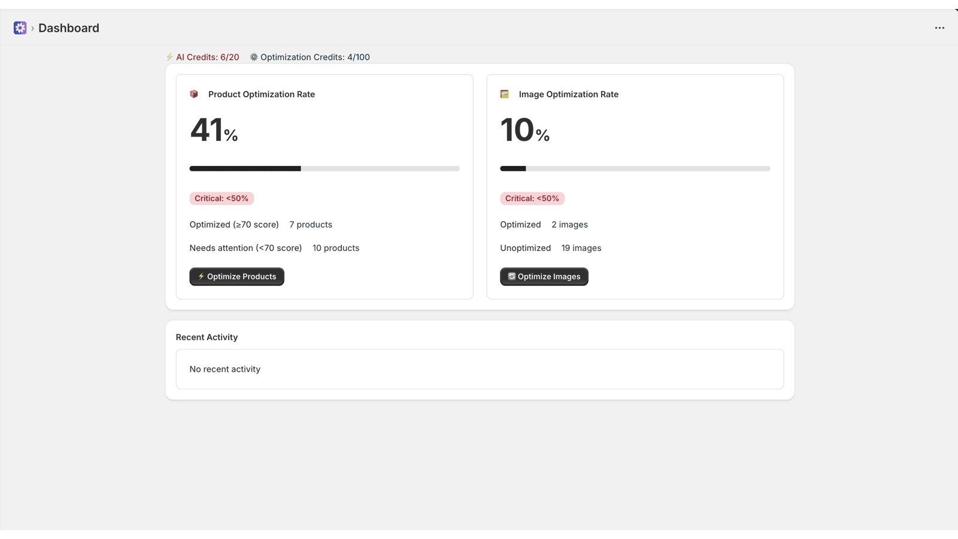Click the Needs attention (<70 score) label
Viewport: 958px width, 539px height.
click(245, 248)
